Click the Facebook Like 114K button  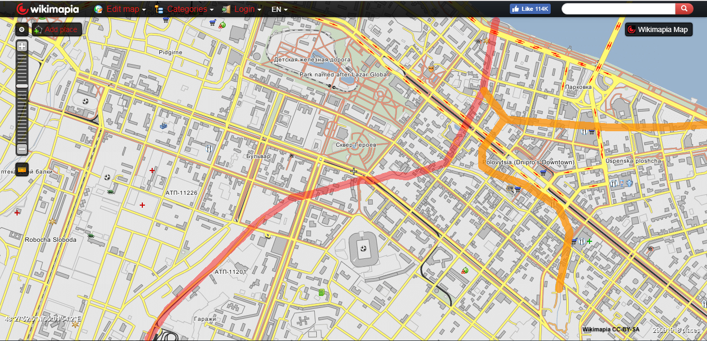click(529, 9)
